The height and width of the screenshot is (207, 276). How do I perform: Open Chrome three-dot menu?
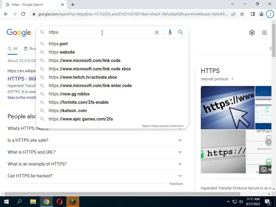click(x=270, y=14)
